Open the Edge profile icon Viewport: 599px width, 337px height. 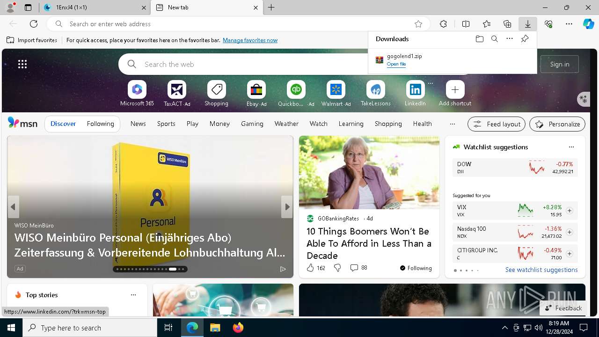click(10, 7)
